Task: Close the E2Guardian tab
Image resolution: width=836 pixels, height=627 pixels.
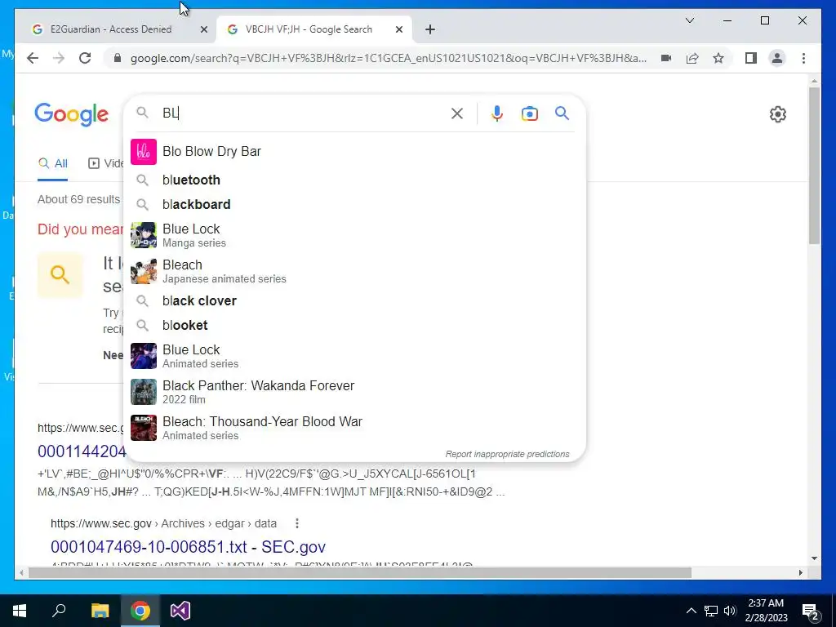Action: 203,30
